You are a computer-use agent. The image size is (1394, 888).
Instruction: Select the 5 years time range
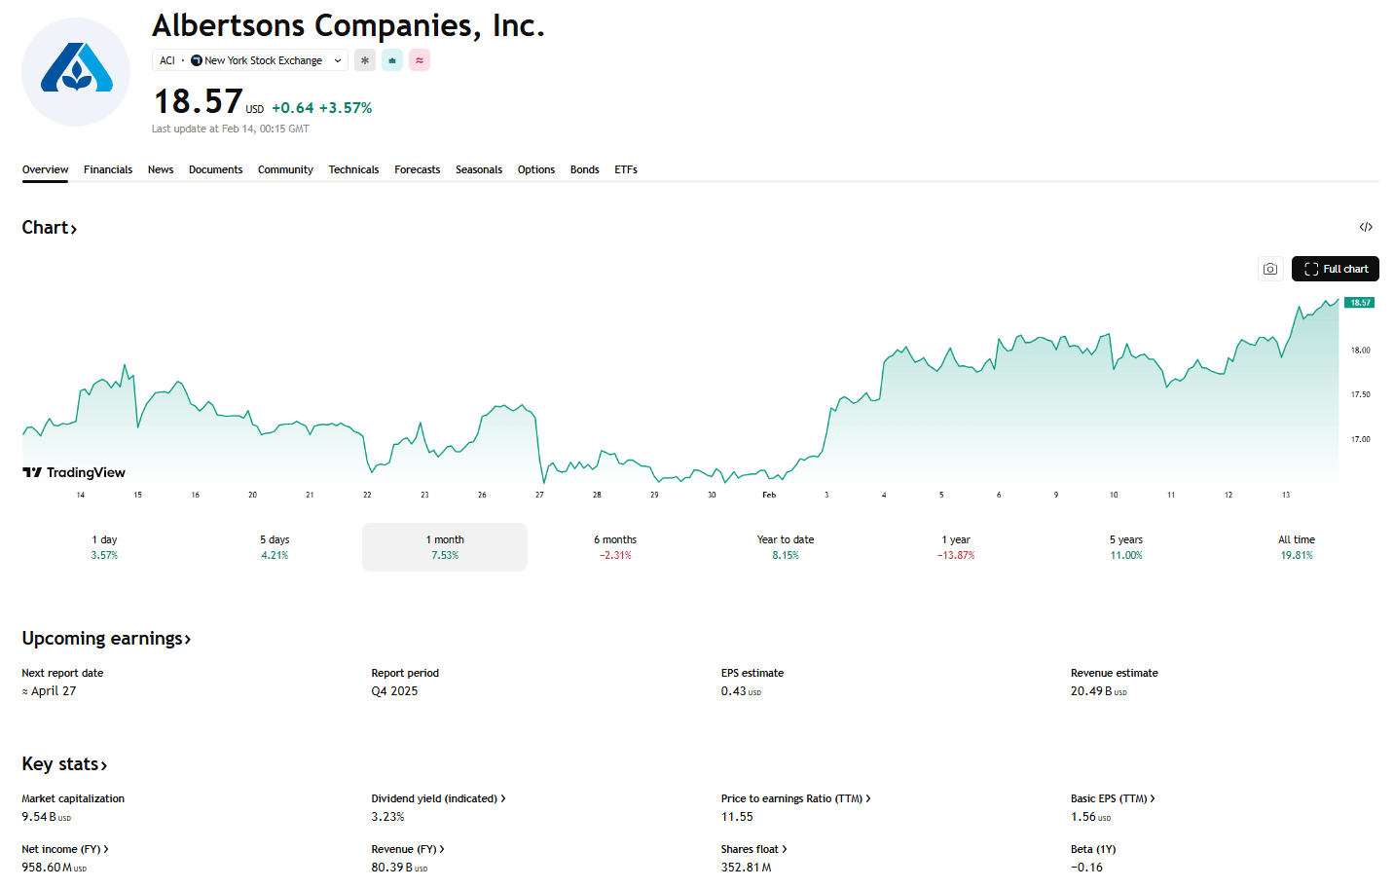pos(1126,547)
